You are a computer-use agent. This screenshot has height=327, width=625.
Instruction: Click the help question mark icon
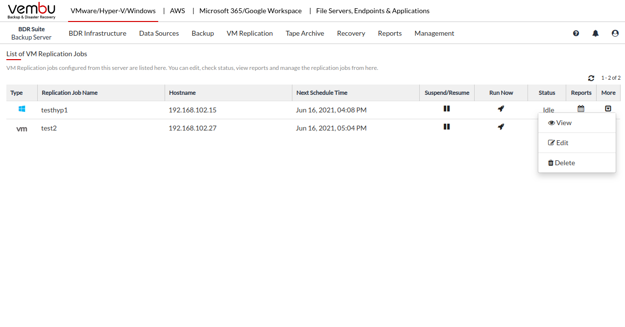coord(576,33)
